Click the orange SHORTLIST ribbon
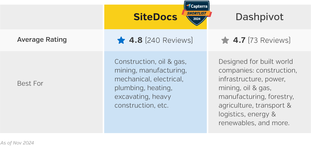Screen dimensions: 311x146 click(x=197, y=13)
